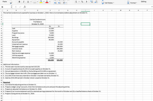The height and width of the screenshot is (101, 153).
Task: Apply percent style format
Action: (82, 2)
